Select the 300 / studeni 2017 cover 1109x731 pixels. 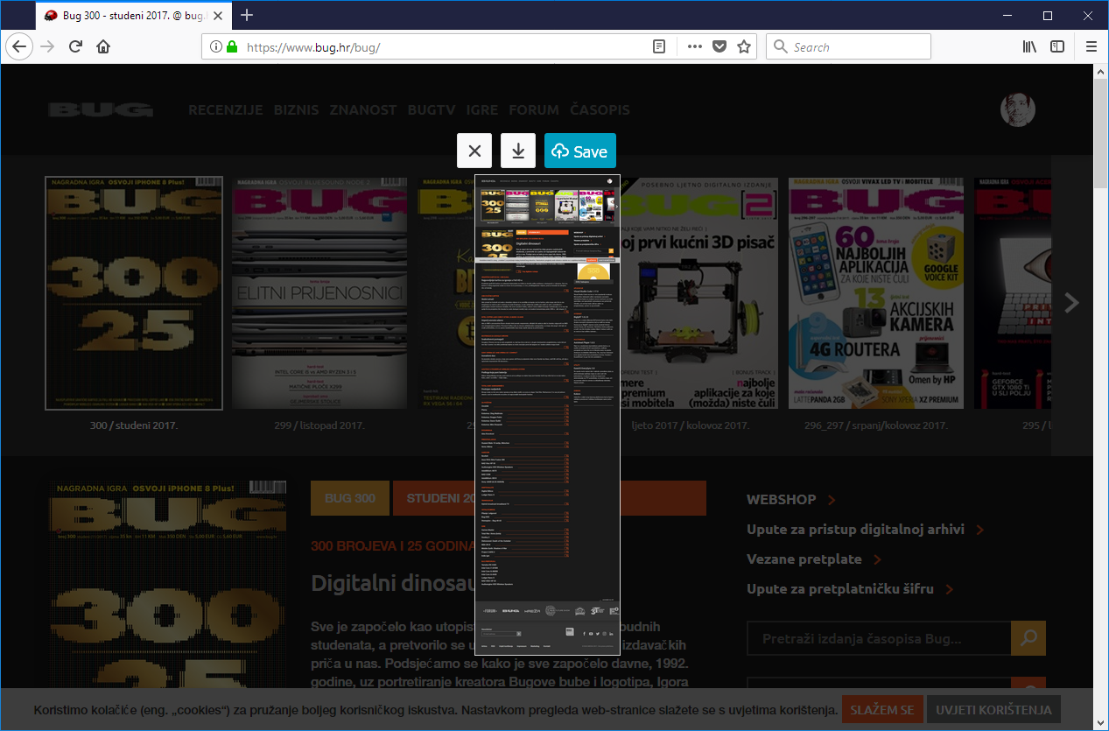tap(134, 293)
